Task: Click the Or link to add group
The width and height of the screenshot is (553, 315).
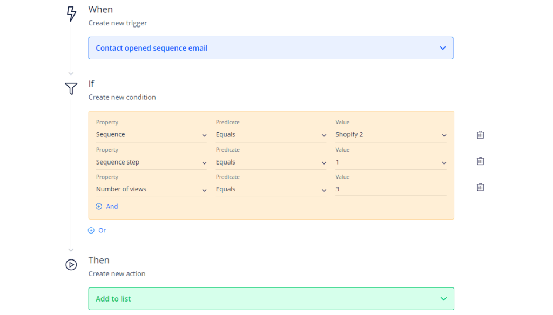Action: 102,230
